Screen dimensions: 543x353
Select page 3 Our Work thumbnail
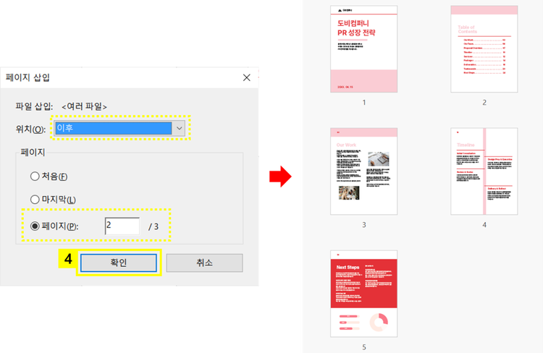coord(363,171)
